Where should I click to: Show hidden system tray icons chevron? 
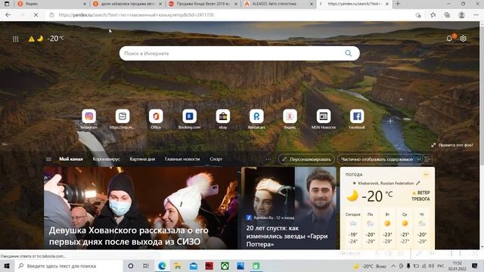tap(393, 266)
